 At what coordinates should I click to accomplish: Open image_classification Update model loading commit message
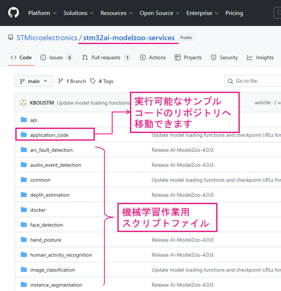(x=216, y=270)
